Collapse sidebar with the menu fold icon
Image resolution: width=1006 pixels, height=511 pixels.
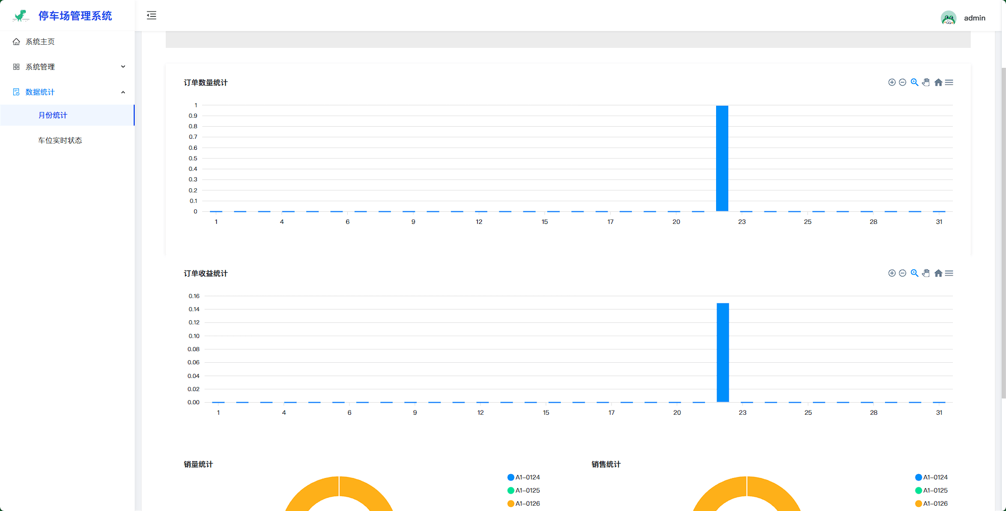pos(152,15)
